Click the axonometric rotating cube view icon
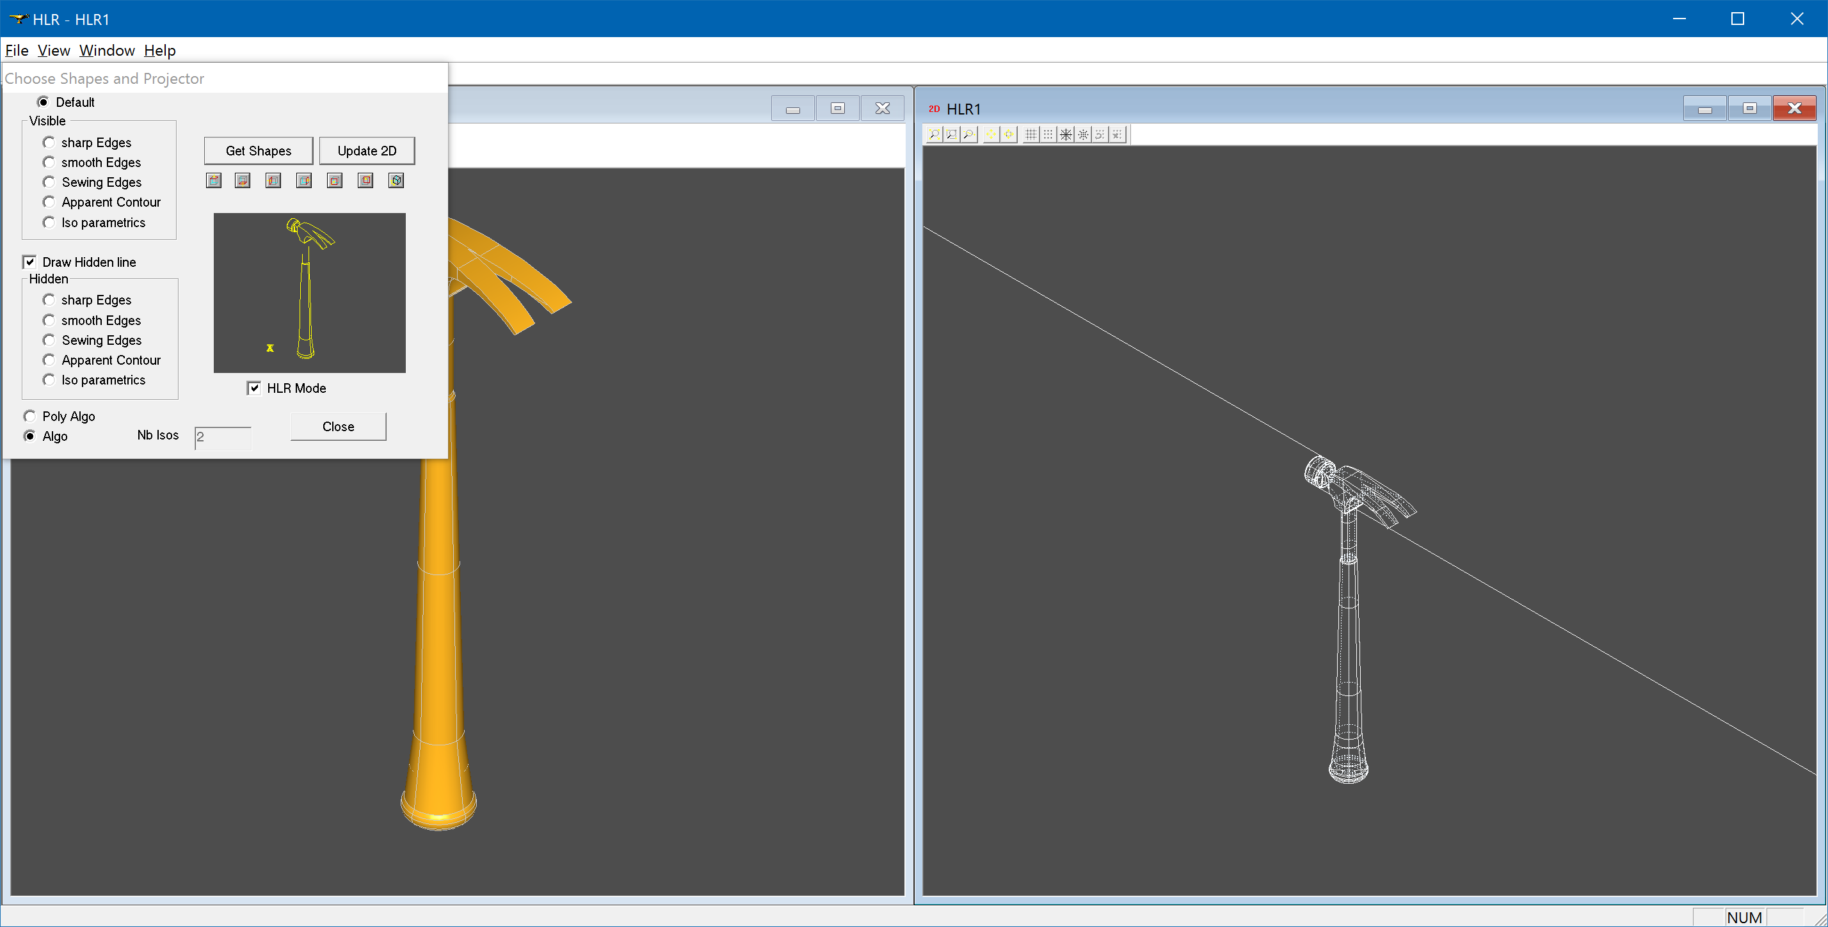This screenshot has width=1828, height=927. coord(396,181)
